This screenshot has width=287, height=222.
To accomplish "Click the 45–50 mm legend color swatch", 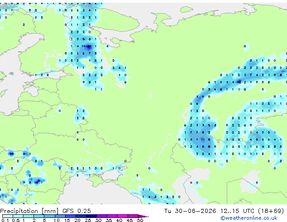I will 133,216.
